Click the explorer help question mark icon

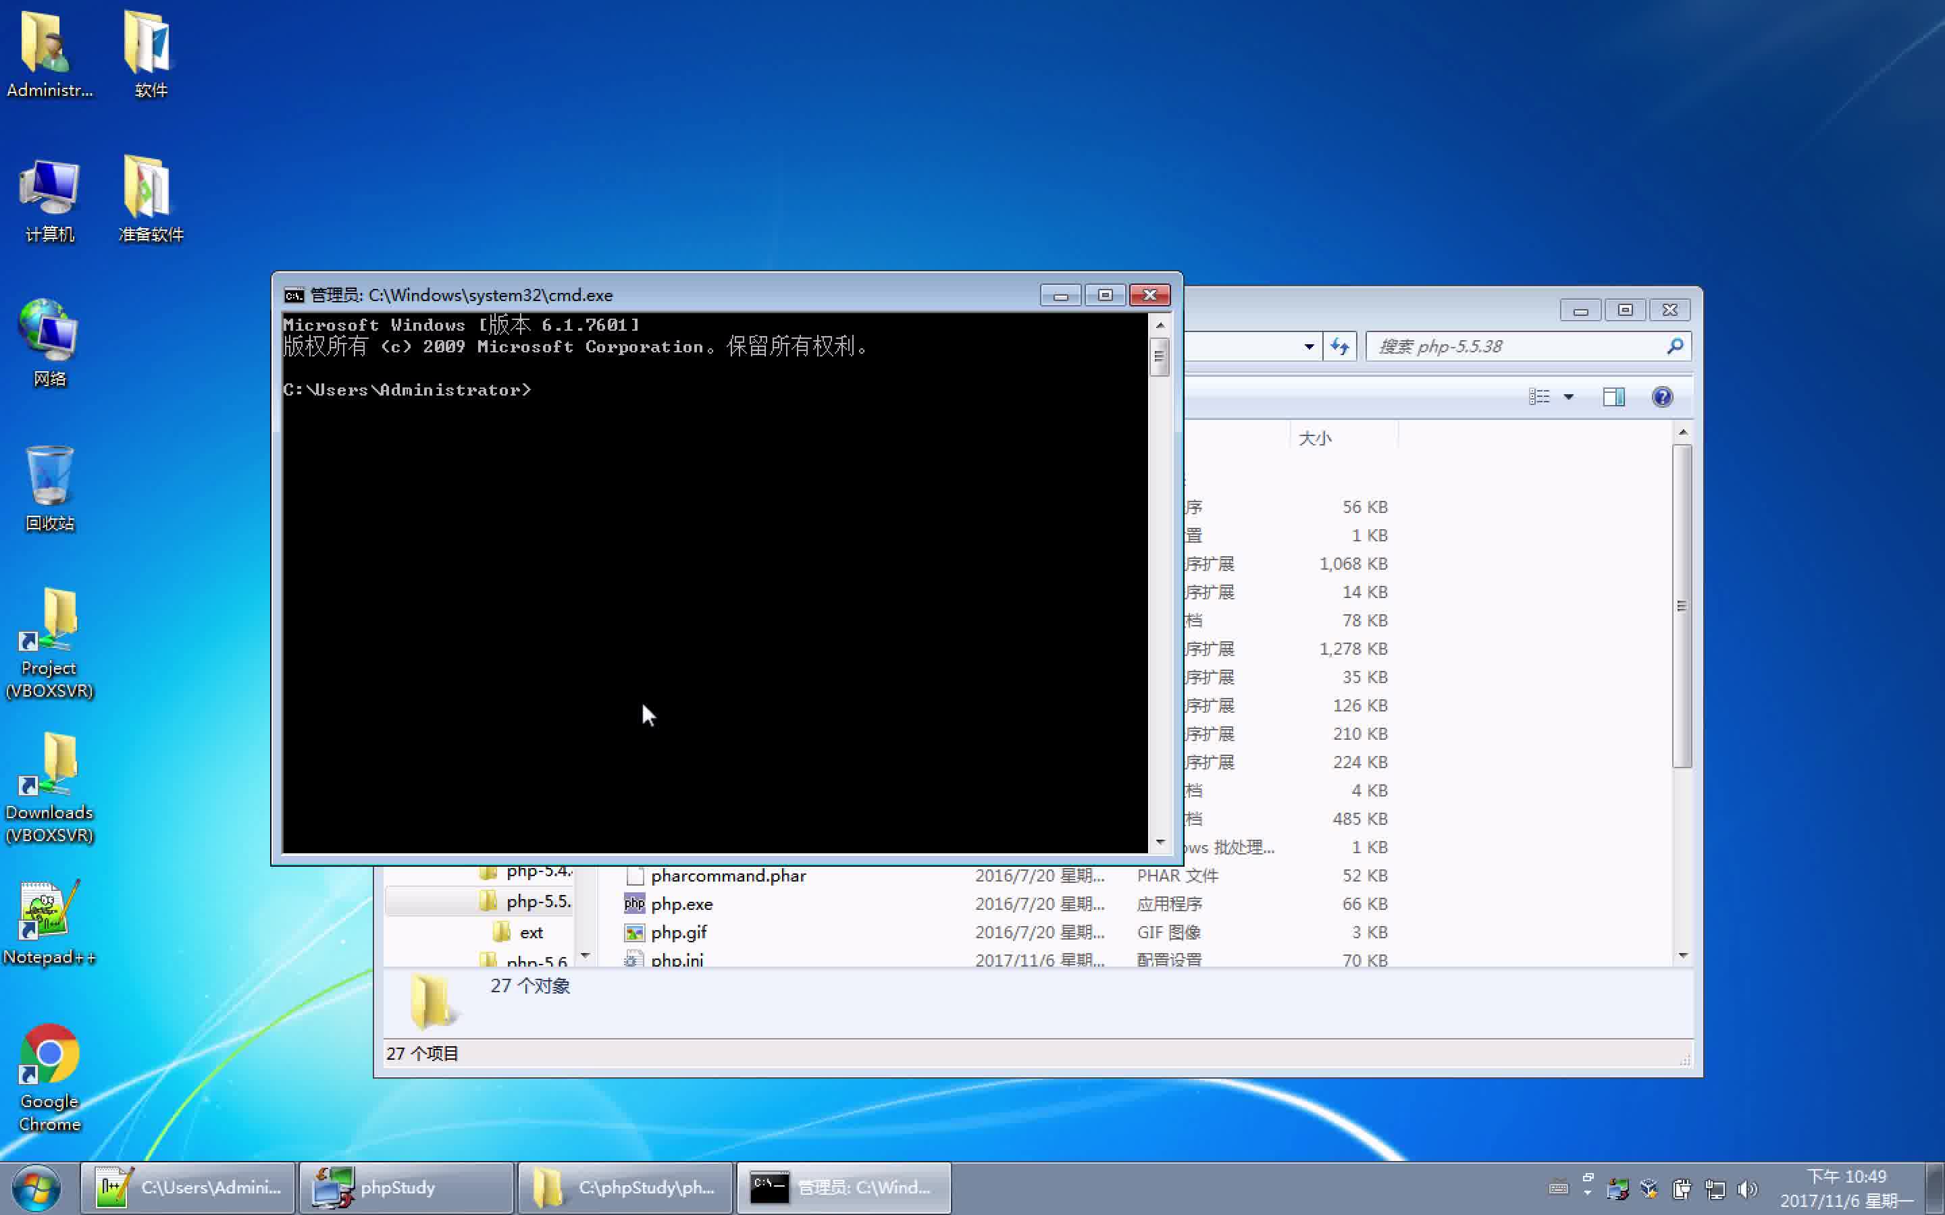[1662, 397]
